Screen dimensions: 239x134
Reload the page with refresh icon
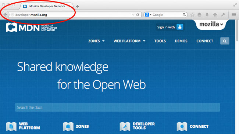click(138, 15)
